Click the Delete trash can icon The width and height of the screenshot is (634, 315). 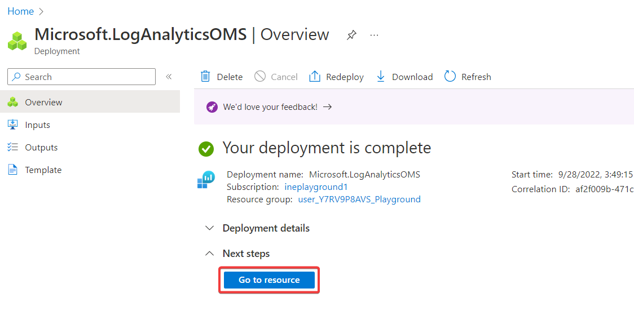tap(206, 77)
